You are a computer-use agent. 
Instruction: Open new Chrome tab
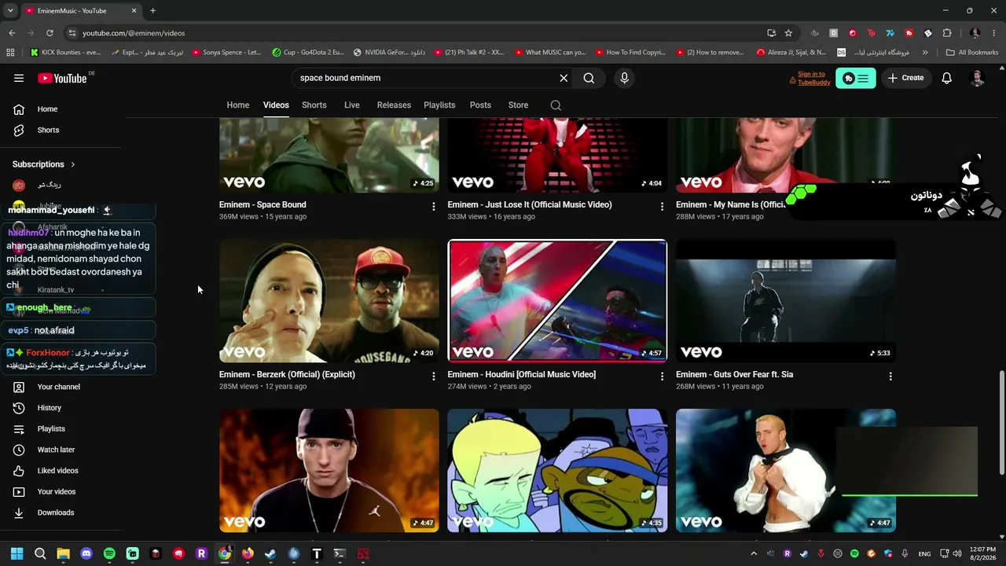coord(152,11)
